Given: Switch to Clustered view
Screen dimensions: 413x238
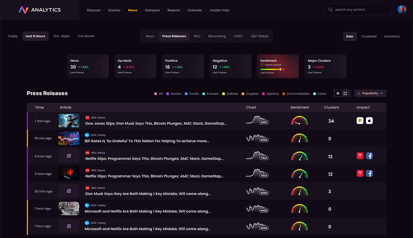Looking at the screenshot, I should point(369,36).
